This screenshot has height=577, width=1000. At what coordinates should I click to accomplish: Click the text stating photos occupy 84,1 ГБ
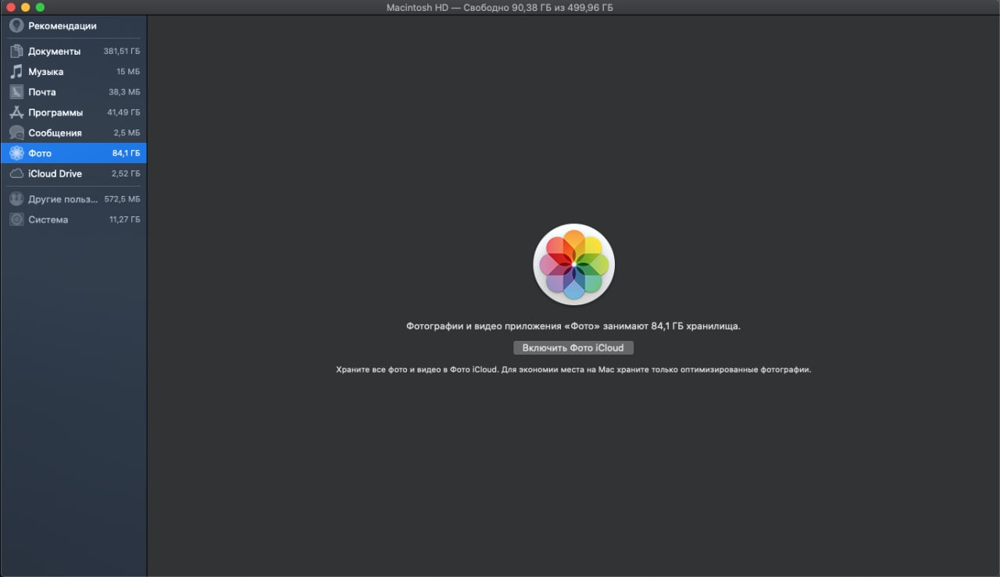573,326
